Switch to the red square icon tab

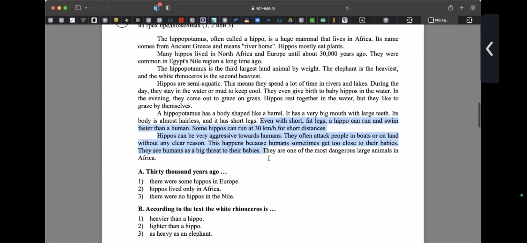pyautogui.click(x=181, y=20)
